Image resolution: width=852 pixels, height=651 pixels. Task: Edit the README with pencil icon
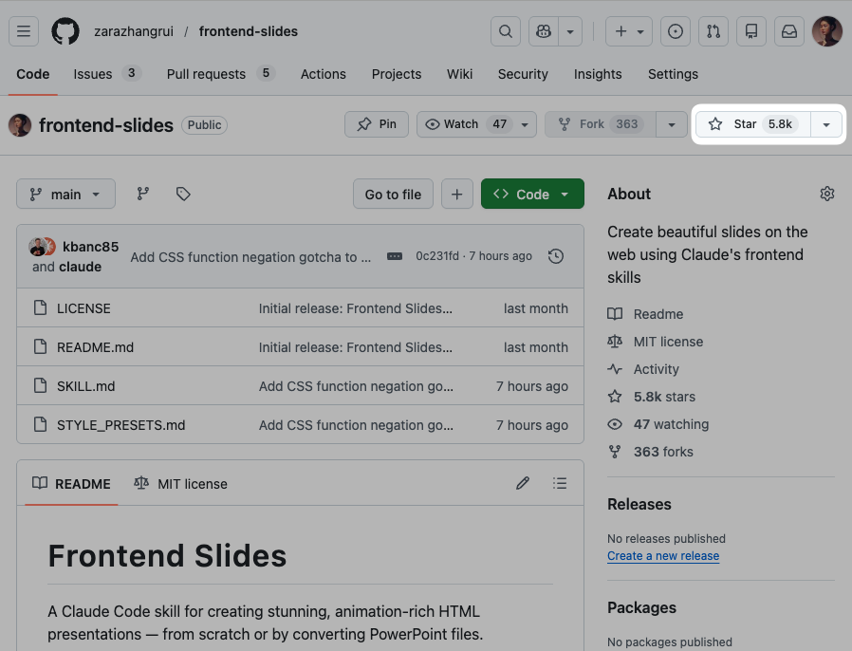pos(523,483)
